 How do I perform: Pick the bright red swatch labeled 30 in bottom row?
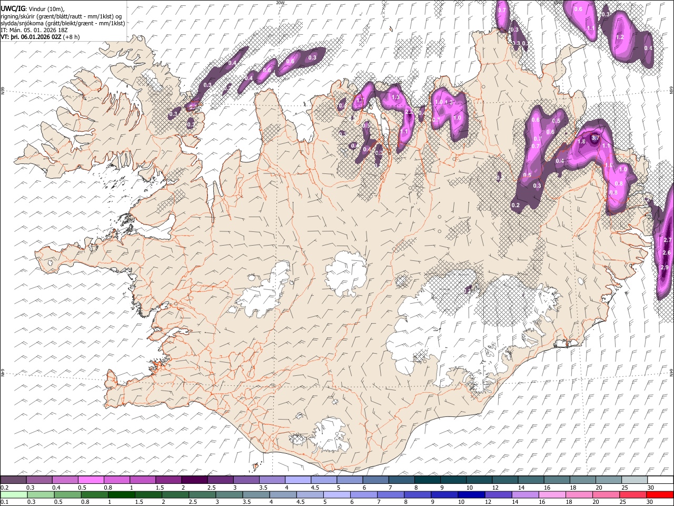point(660,494)
